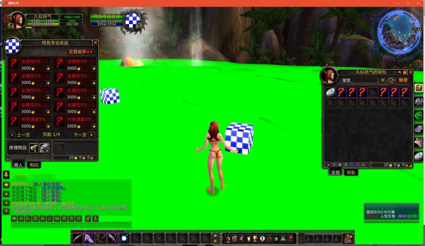Click the glowing blue spell on action bar
This screenshot has width=425, height=246.
pyautogui.click(x=124, y=238)
